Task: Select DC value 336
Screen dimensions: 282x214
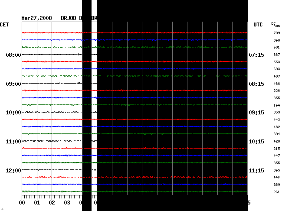Action: click(x=277, y=91)
